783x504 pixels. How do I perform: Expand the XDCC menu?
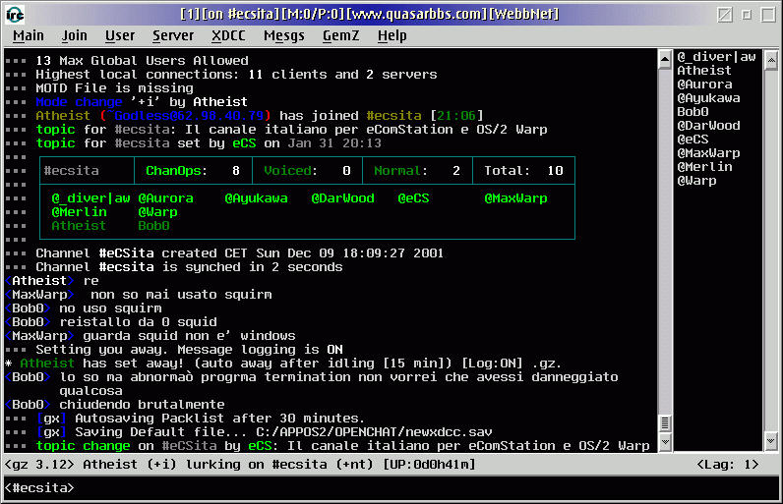228,35
